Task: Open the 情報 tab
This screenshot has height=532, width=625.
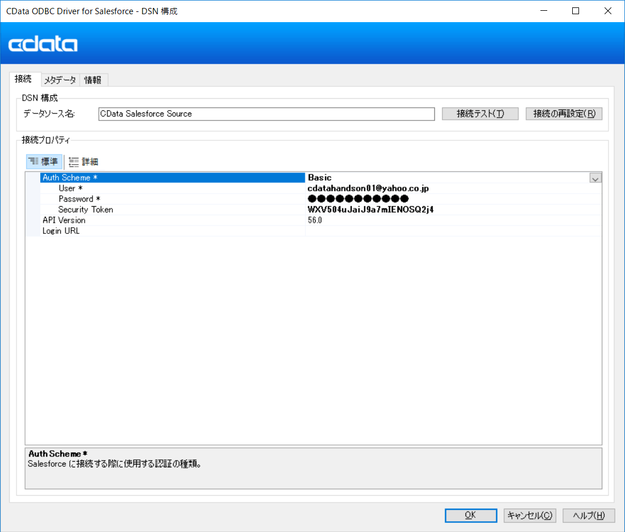Action: point(93,80)
